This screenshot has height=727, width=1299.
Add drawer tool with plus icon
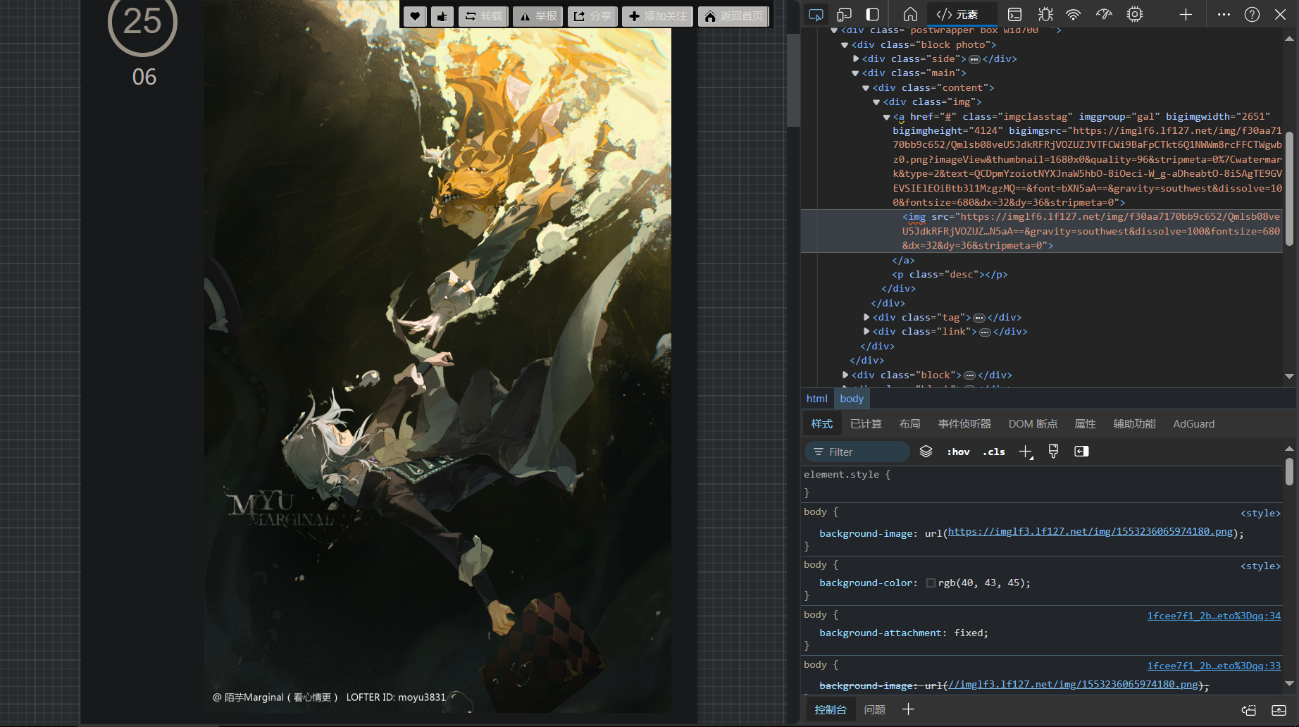point(908,709)
